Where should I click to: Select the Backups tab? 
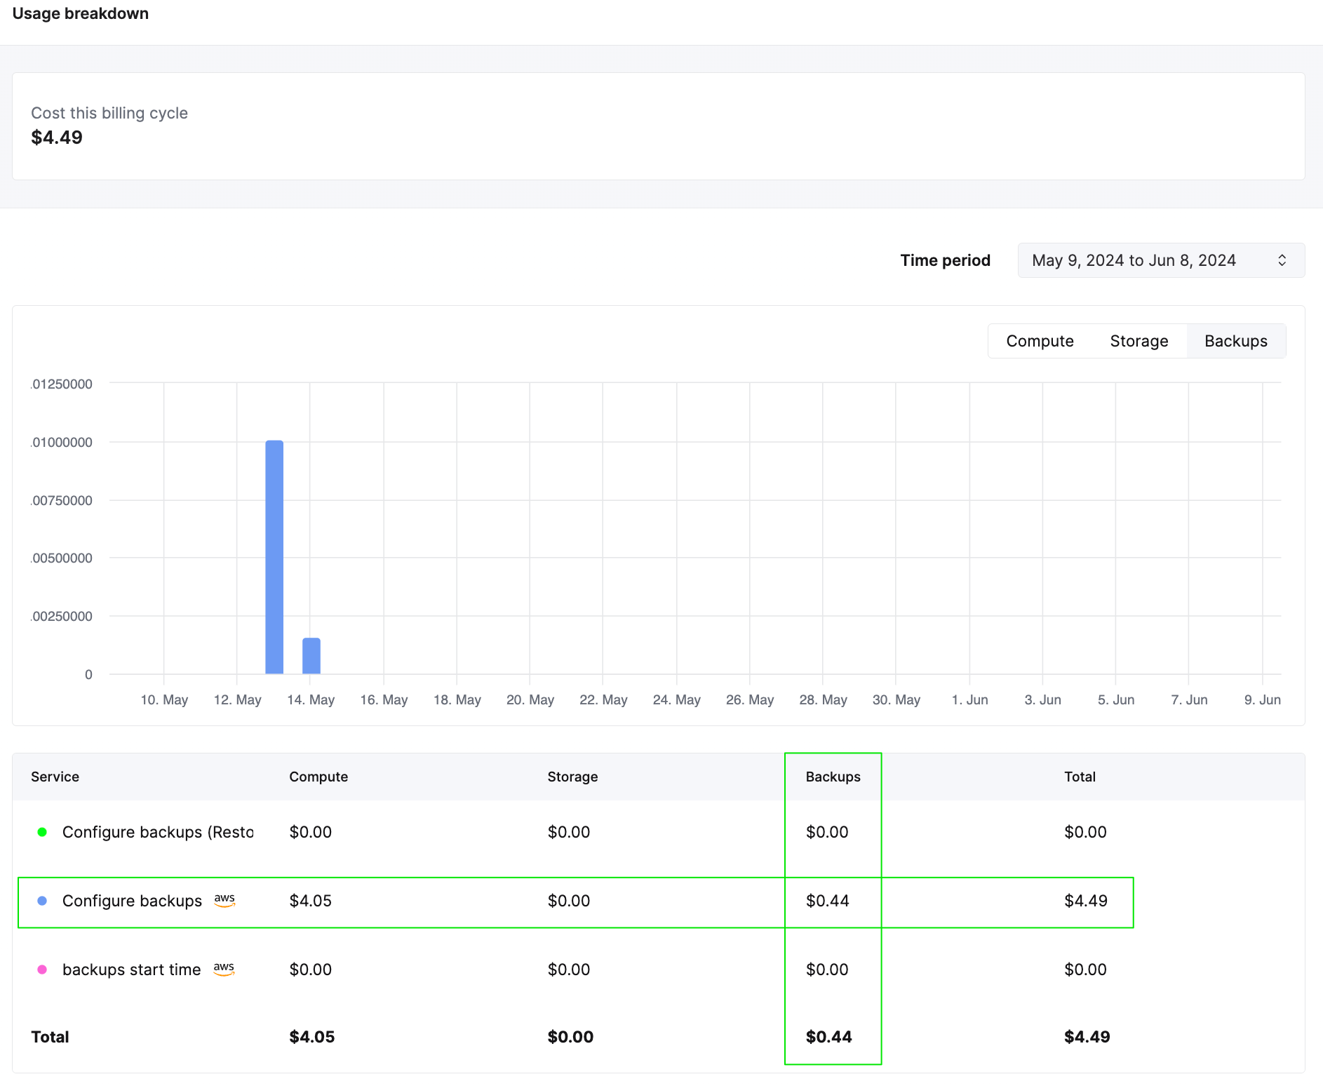[1236, 341]
